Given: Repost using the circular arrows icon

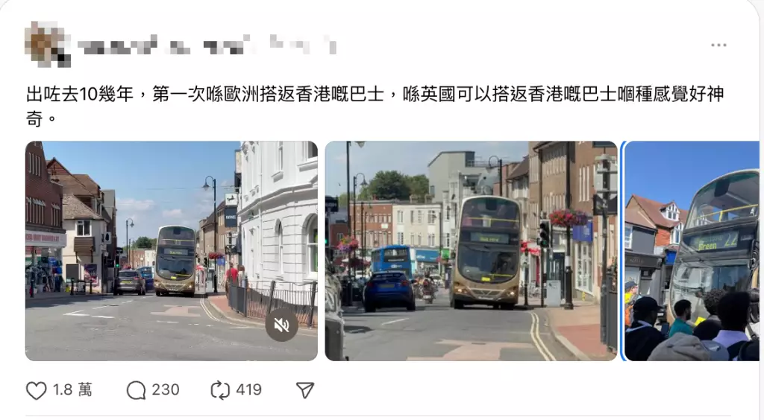Looking at the screenshot, I should (220, 390).
